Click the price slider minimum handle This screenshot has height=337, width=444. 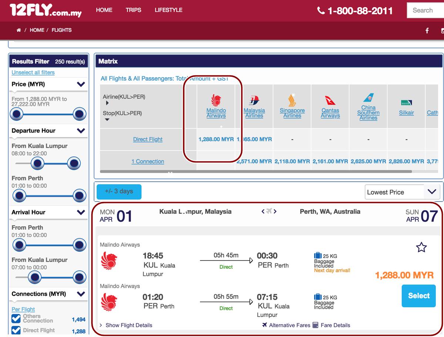[x=16, y=114]
